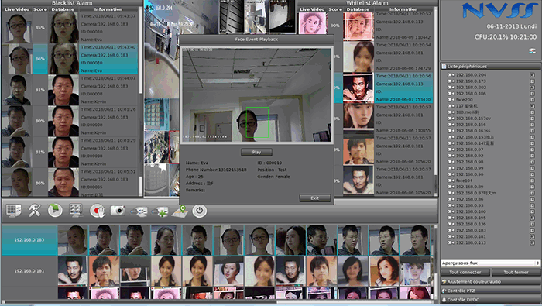
Task: Open the playback clock icon
Action: 55,211
